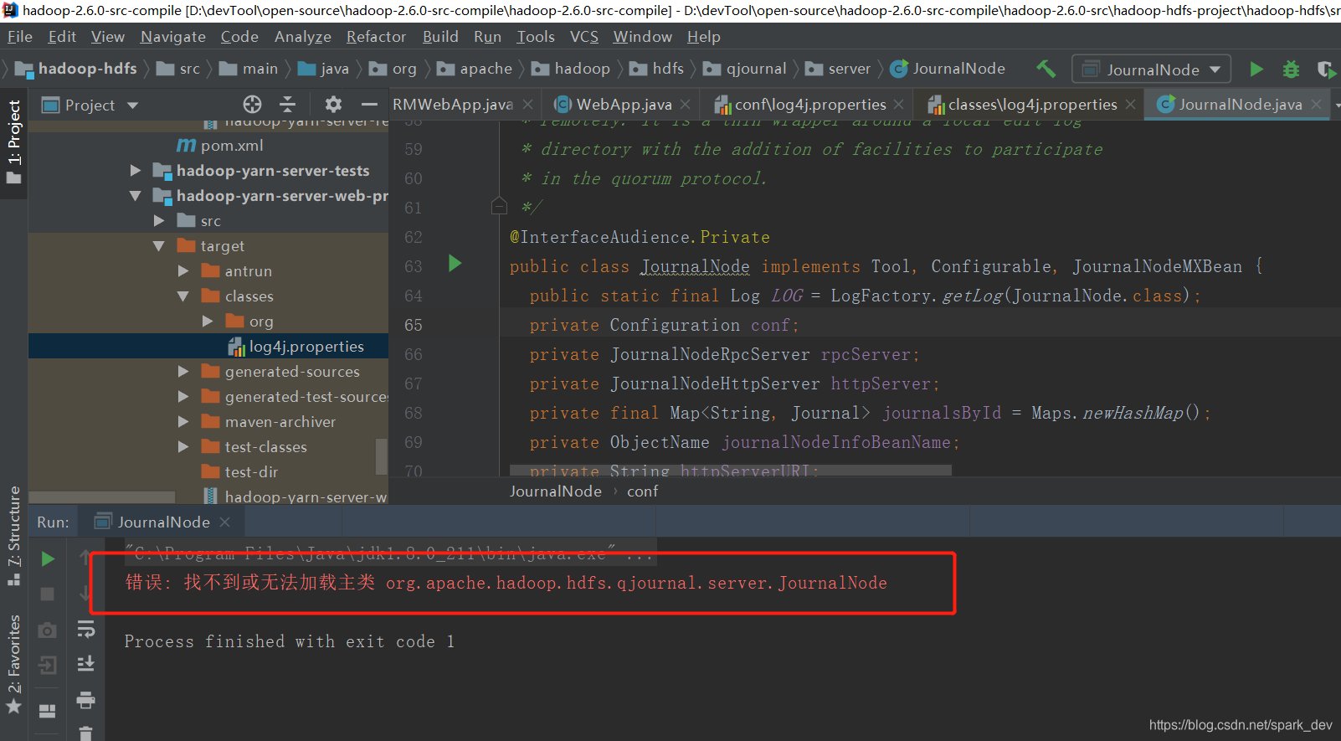Image resolution: width=1341 pixels, height=741 pixels.
Task: Collapse all in the Project panel
Action: (x=287, y=104)
